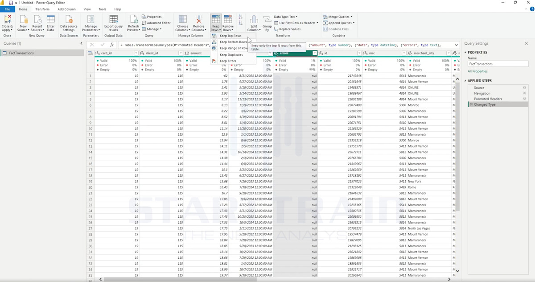Switch to the Transform ribbon tab

[42, 9]
